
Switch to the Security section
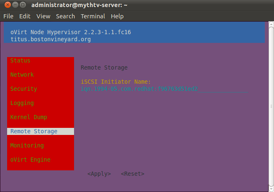click(x=24, y=89)
